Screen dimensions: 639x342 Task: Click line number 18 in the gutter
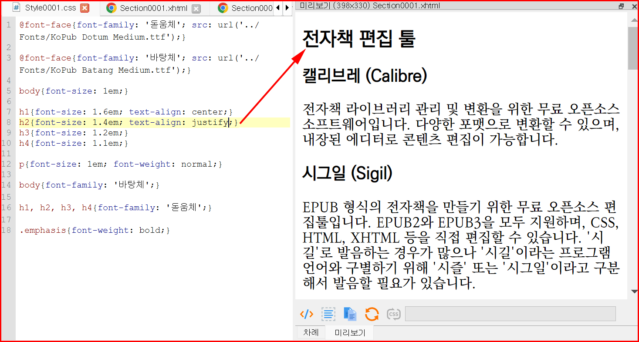tap(7, 230)
